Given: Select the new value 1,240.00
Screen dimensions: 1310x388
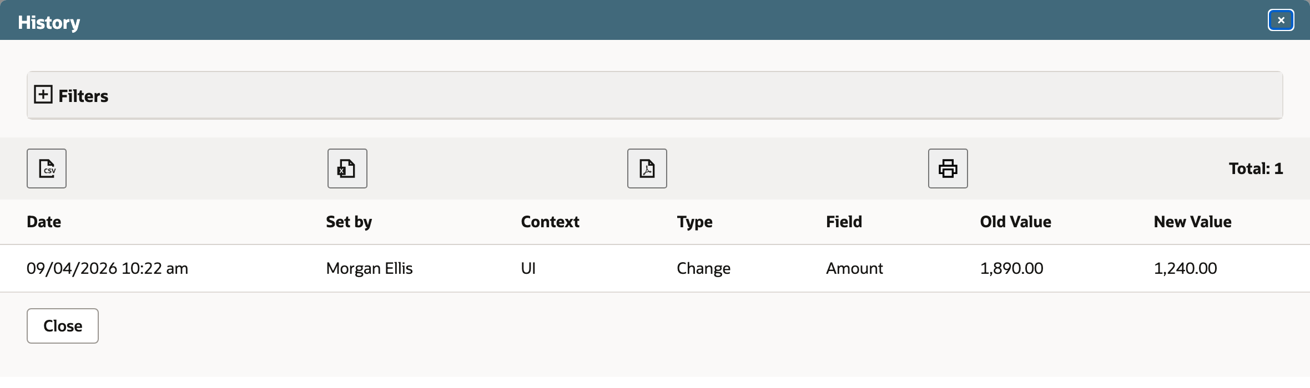Looking at the screenshot, I should 1185,268.
